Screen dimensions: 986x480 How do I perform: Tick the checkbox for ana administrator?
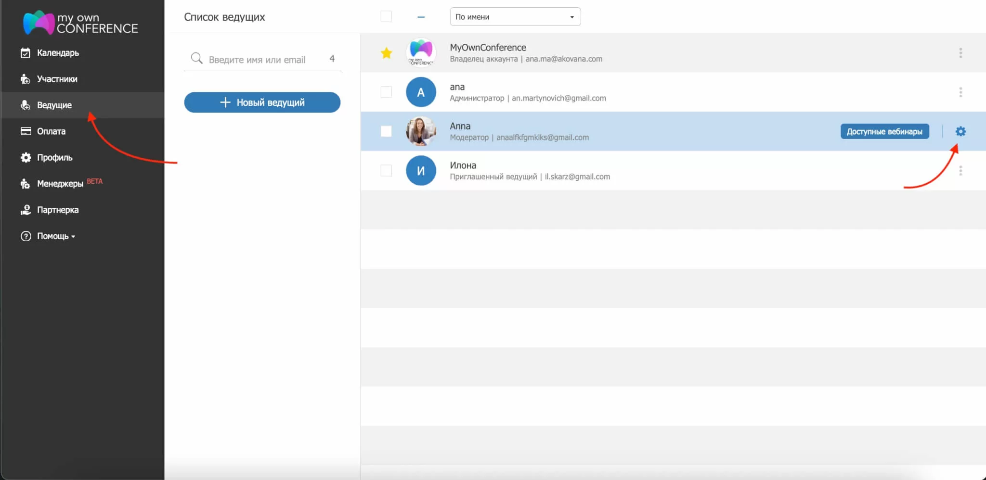coord(386,92)
